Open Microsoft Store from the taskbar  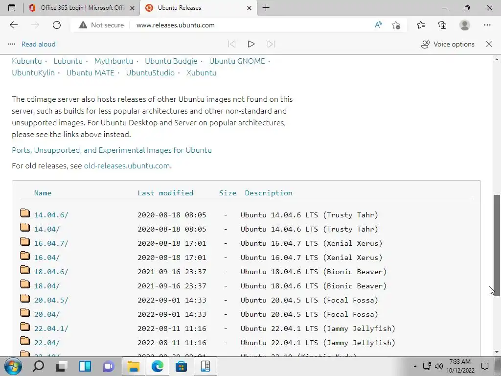click(x=181, y=366)
